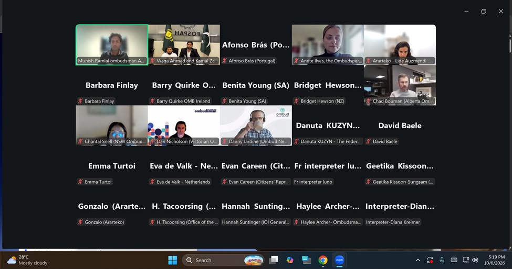Image resolution: width=512 pixels, height=269 pixels.
Task: Minimize the Zoom meeting window
Action: (466, 12)
